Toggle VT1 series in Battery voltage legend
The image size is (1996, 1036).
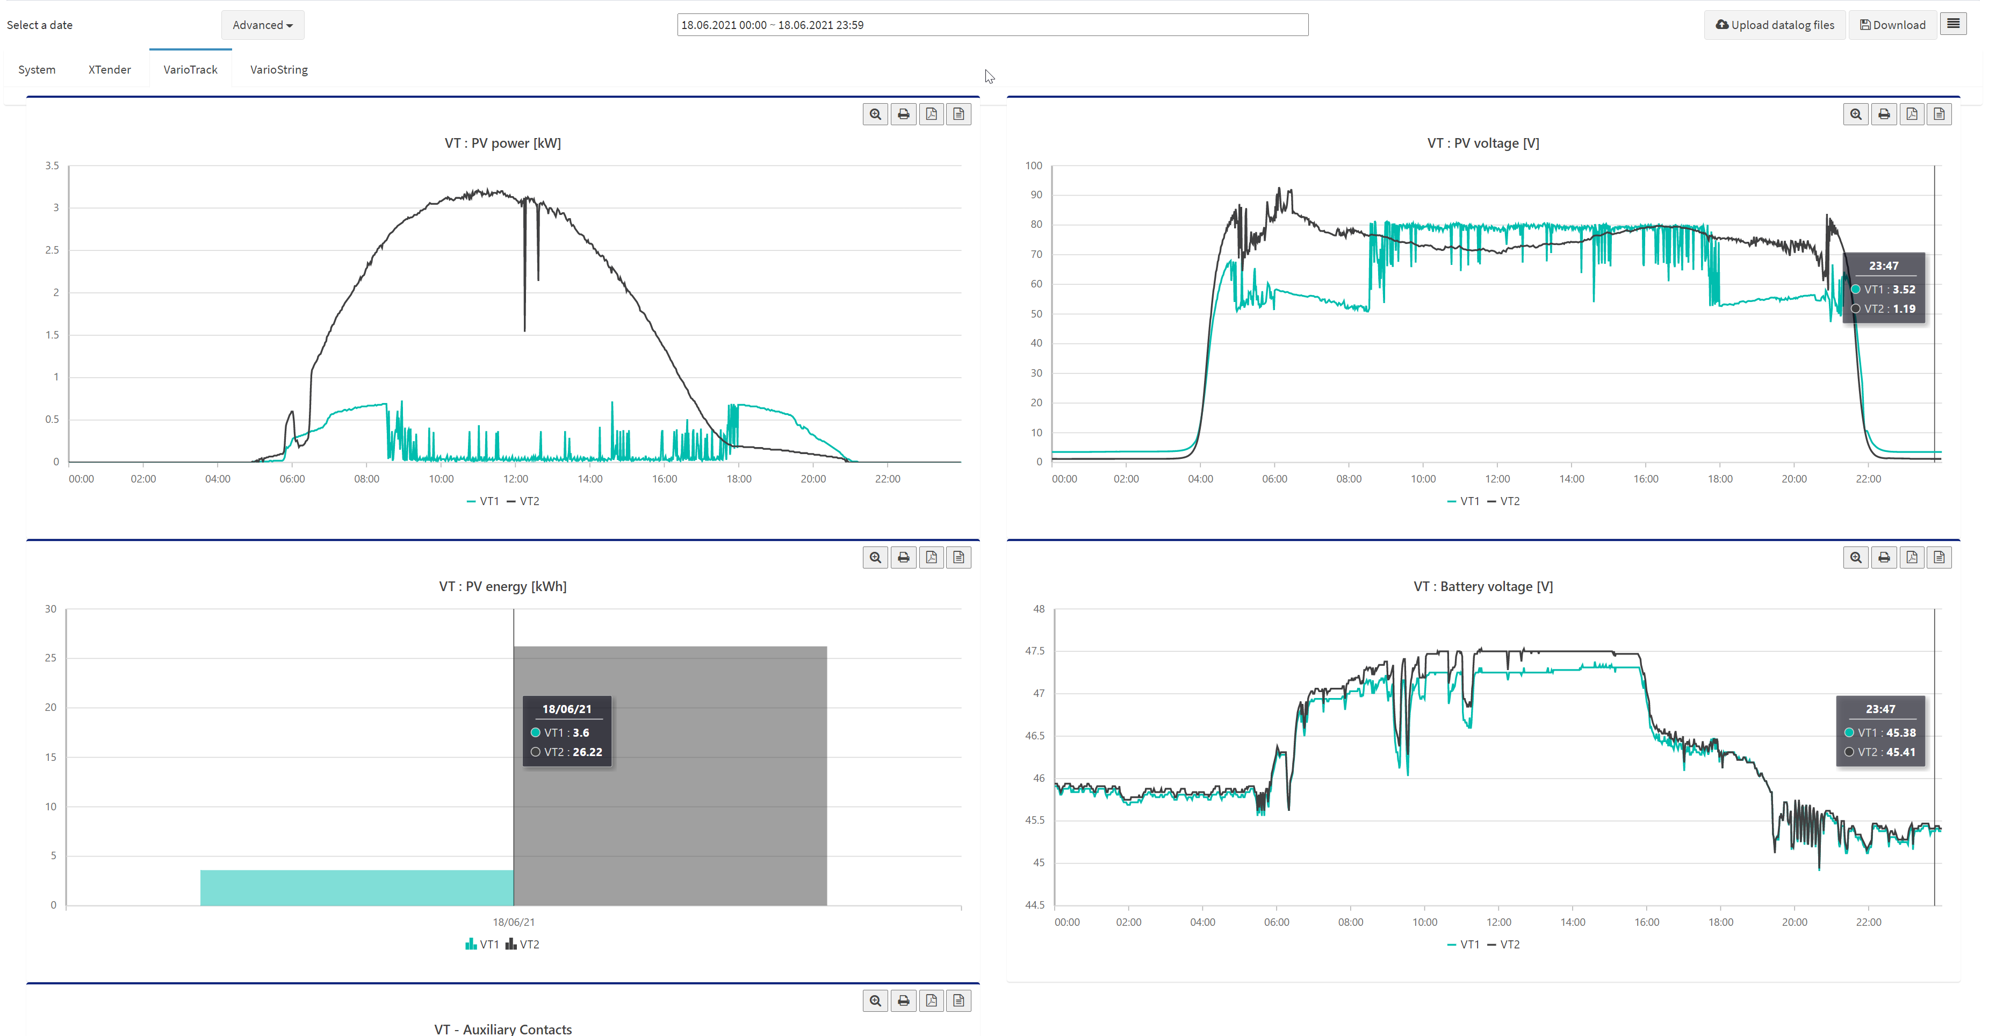pyautogui.click(x=1463, y=945)
